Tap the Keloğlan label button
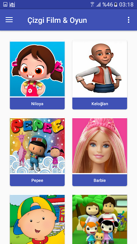Image resolution: width=137 pixels, height=244 pixels. click(x=100, y=104)
